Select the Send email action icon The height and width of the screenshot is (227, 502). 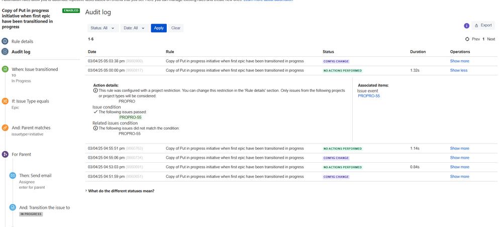coord(13,175)
